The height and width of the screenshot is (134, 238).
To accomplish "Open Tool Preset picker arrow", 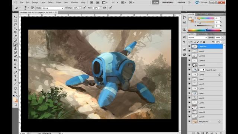I will tap(20, 8).
